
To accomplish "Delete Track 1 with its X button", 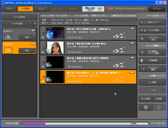I will [x=33, y=31].
